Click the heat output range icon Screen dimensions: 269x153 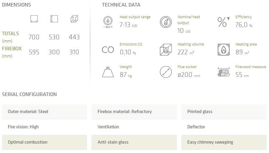coord(108,22)
